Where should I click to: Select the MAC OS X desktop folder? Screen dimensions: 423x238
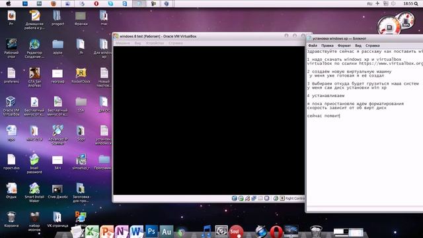point(34,133)
